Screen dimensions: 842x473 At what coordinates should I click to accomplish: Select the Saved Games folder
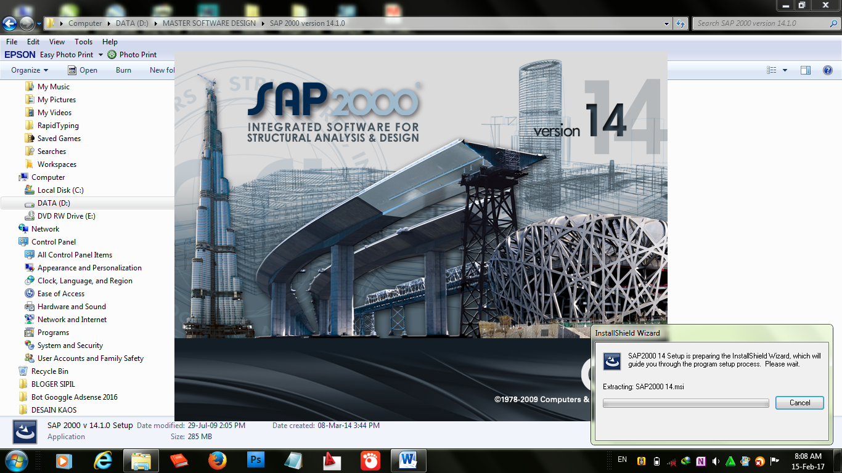pyautogui.click(x=59, y=139)
